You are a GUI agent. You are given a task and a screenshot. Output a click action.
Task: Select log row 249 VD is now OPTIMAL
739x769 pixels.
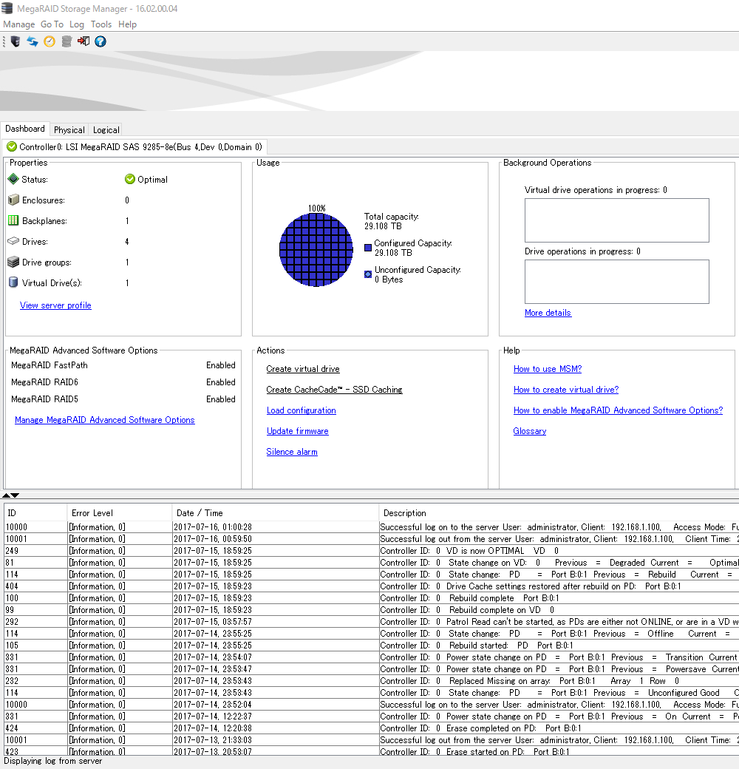372,551
